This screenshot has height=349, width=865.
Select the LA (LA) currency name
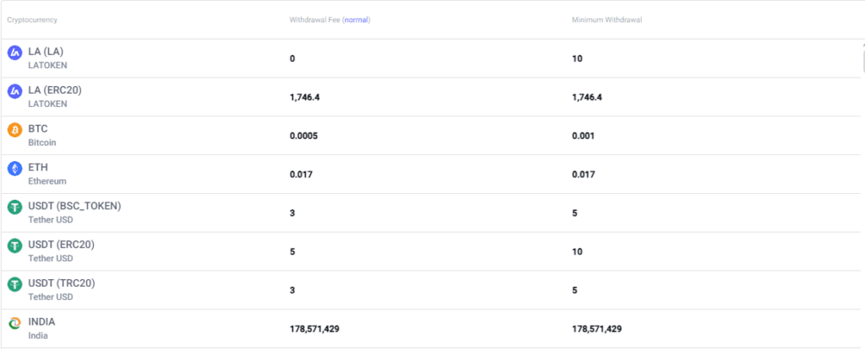pyautogui.click(x=46, y=51)
